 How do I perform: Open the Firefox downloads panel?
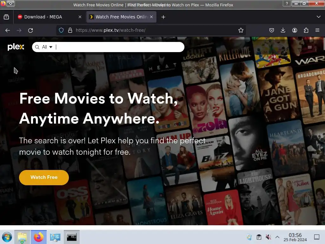[x=283, y=30]
